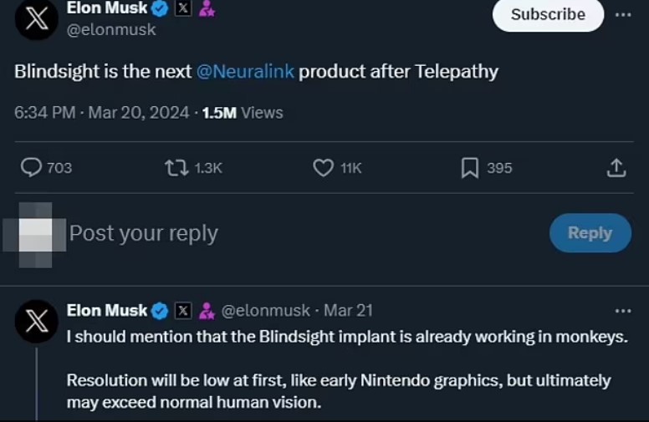Open the three-dot menu on the main tweet
Viewport: 649px width, 422px height.
623,15
